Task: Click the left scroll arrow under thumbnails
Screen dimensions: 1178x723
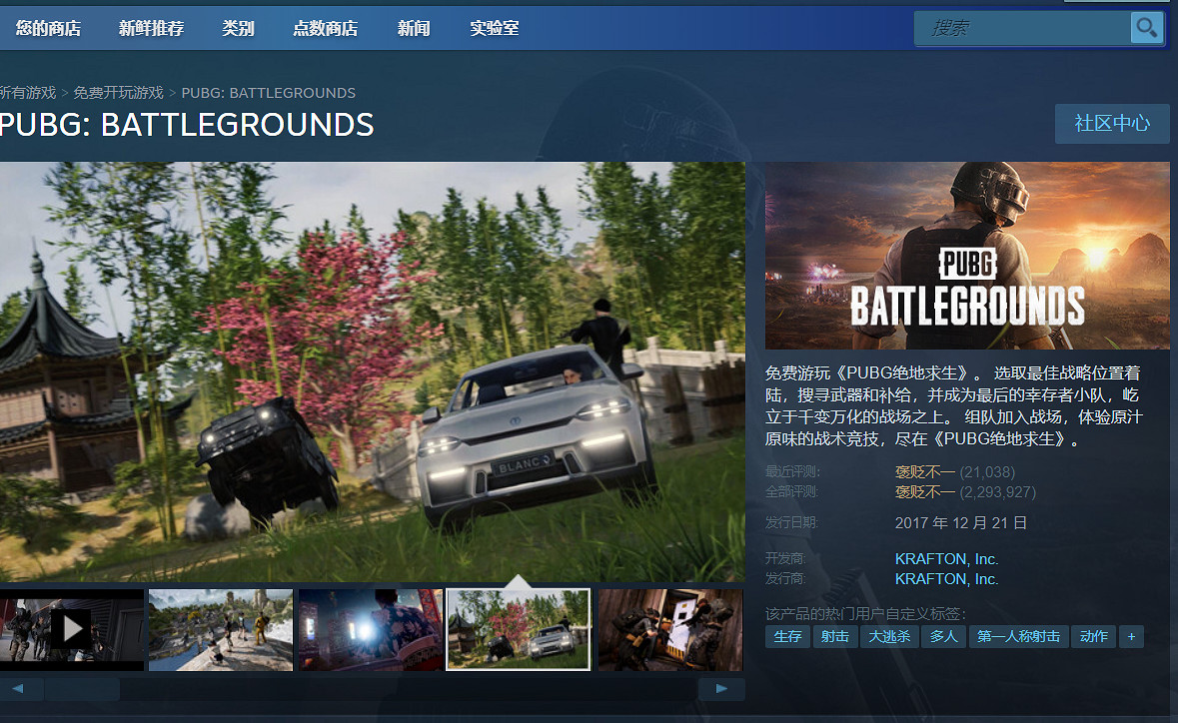Action: [x=20, y=689]
